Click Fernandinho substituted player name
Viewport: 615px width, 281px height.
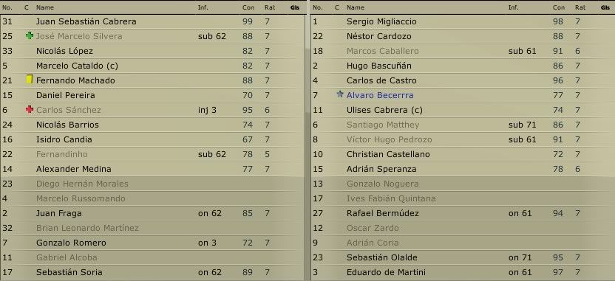(61, 154)
